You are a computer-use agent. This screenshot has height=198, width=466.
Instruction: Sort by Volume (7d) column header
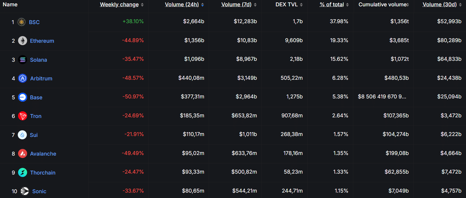pyautogui.click(x=236, y=5)
